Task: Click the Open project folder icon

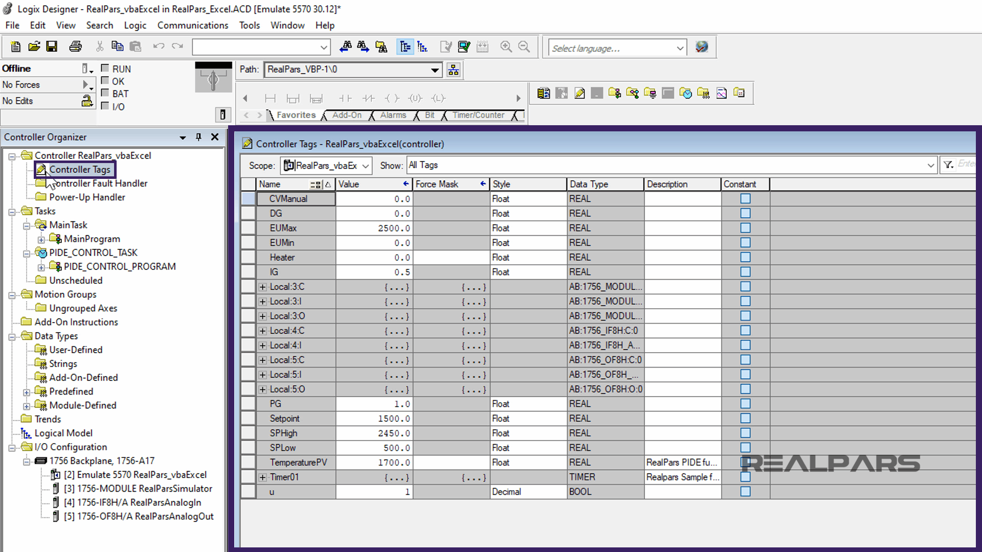Action: [34, 47]
